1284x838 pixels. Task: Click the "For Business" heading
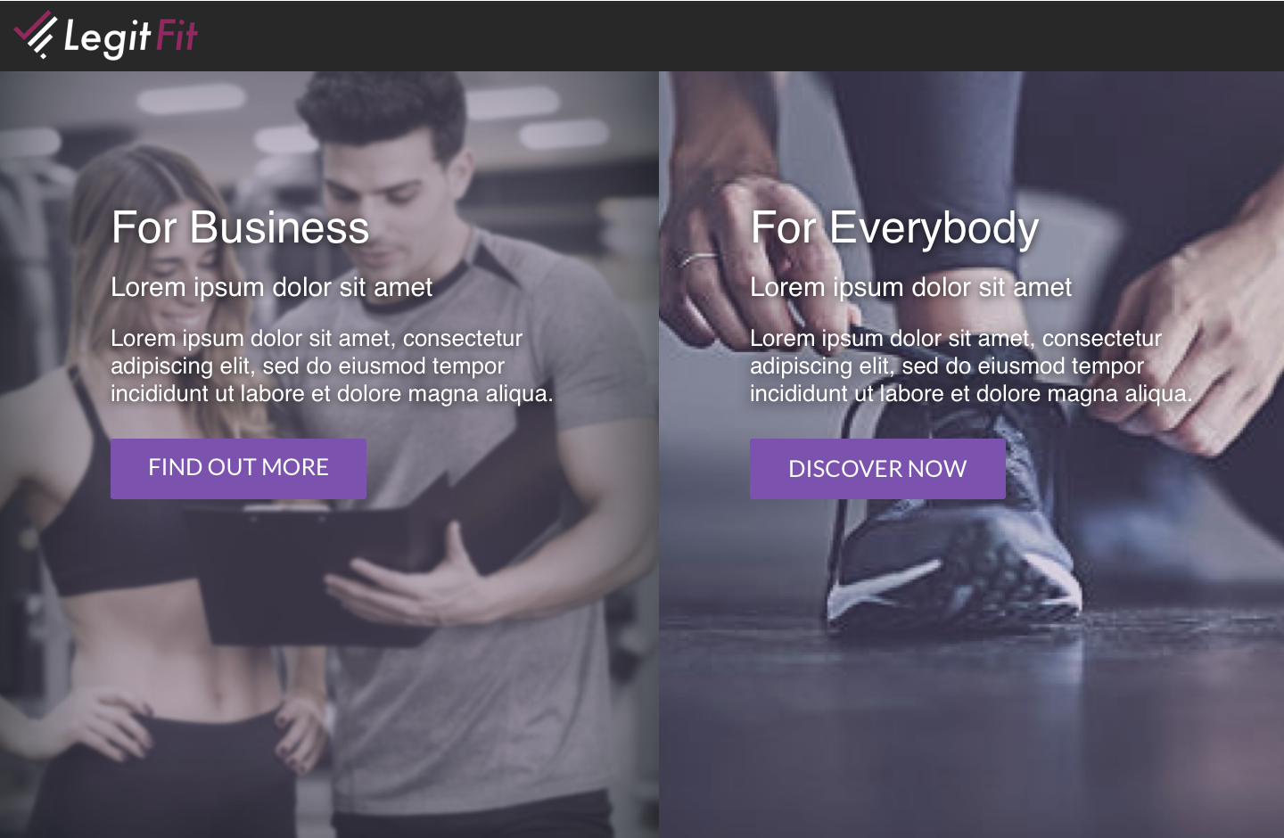pos(240,227)
